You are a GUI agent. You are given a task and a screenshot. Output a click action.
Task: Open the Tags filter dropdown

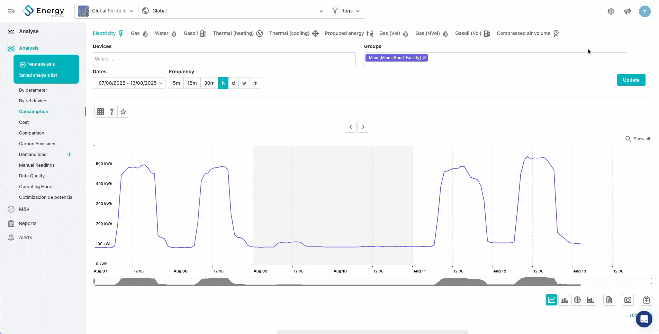[346, 11]
